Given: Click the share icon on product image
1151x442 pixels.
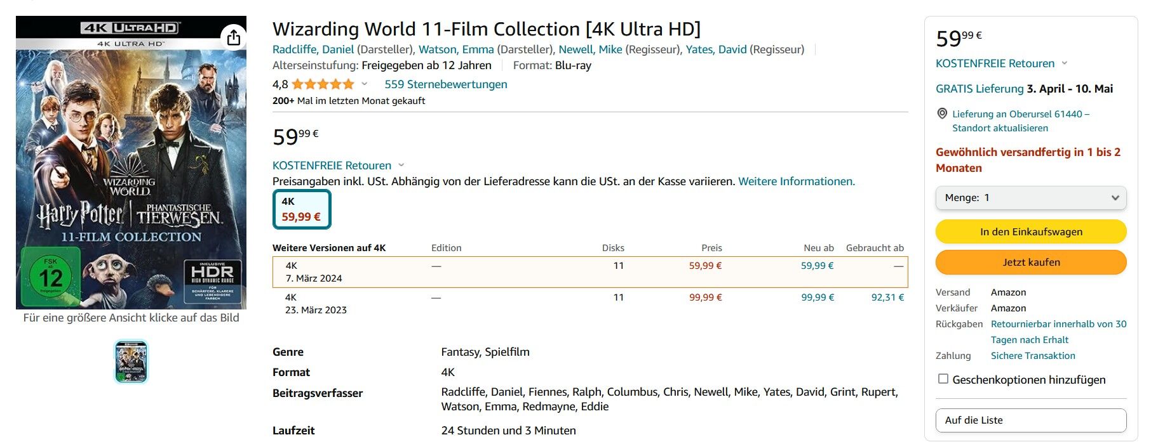Looking at the screenshot, I should (x=234, y=37).
